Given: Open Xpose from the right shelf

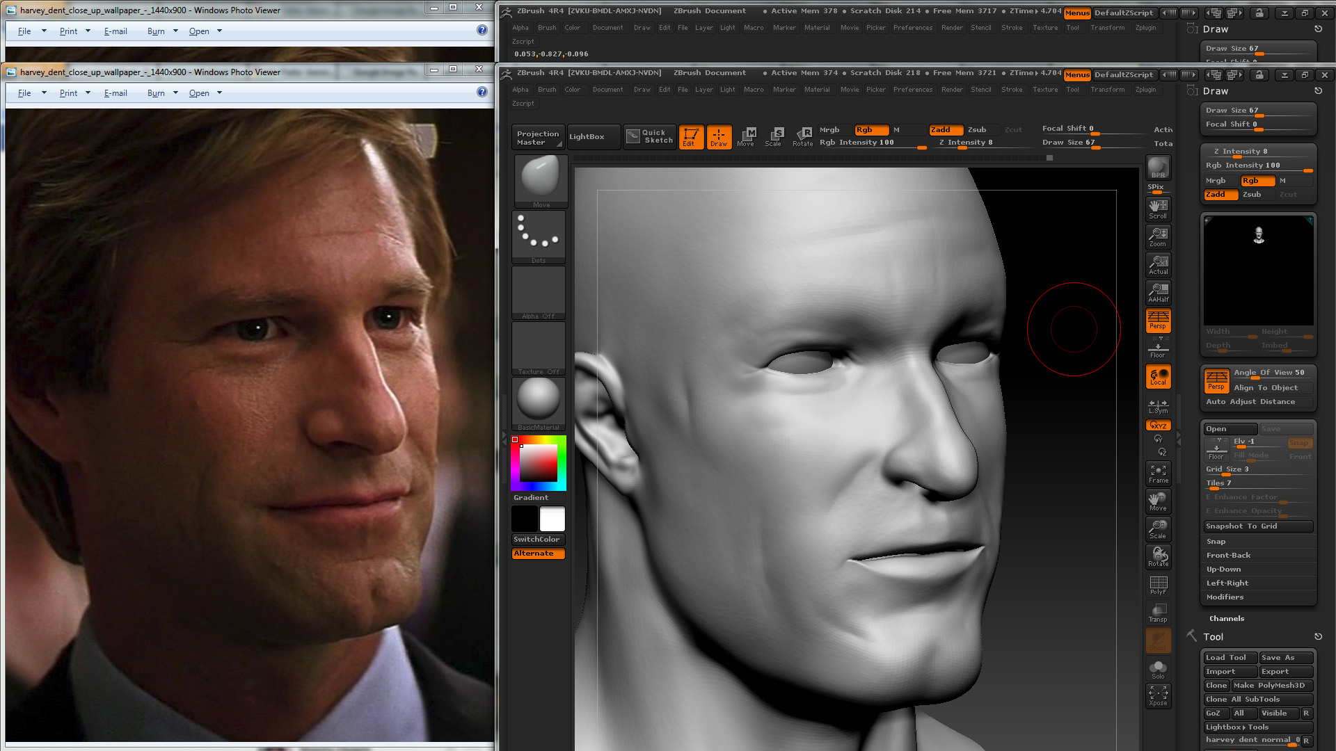Looking at the screenshot, I should (x=1158, y=696).
